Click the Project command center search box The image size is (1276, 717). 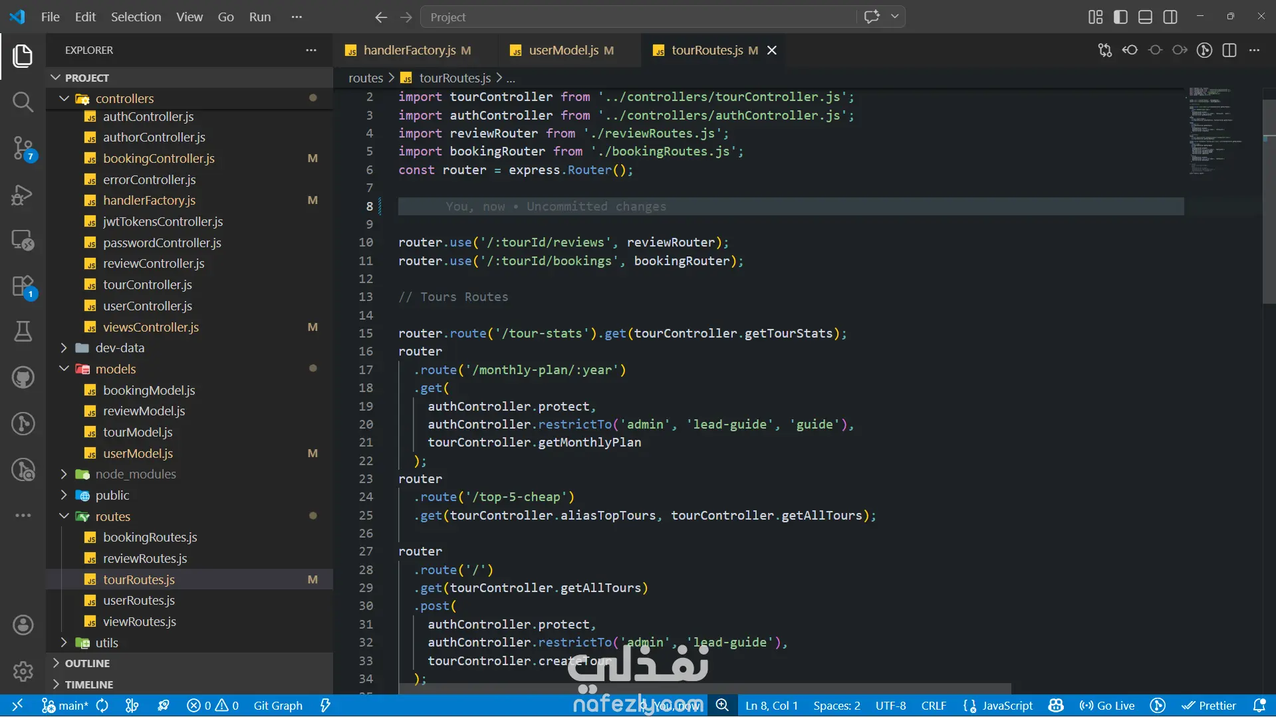point(638,17)
